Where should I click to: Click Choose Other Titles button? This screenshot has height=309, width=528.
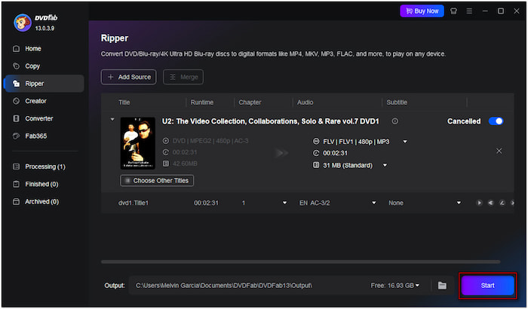pyautogui.click(x=157, y=180)
